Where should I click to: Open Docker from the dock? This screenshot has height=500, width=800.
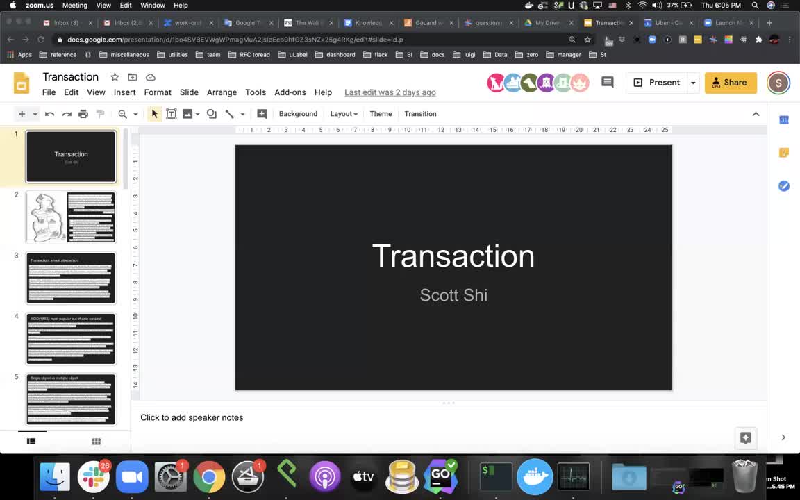535,477
